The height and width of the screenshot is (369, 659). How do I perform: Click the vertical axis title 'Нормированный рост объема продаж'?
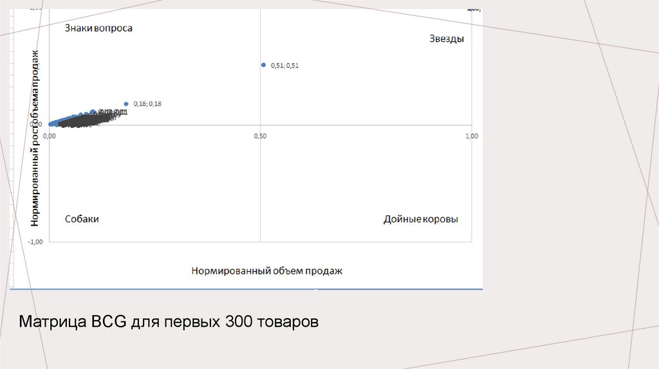(35, 138)
